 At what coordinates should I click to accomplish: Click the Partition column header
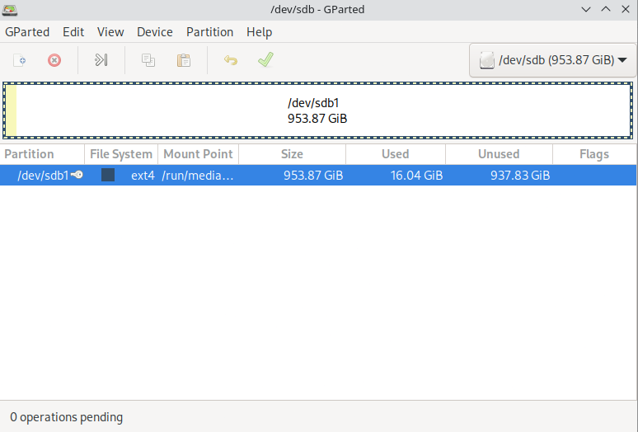click(x=42, y=154)
